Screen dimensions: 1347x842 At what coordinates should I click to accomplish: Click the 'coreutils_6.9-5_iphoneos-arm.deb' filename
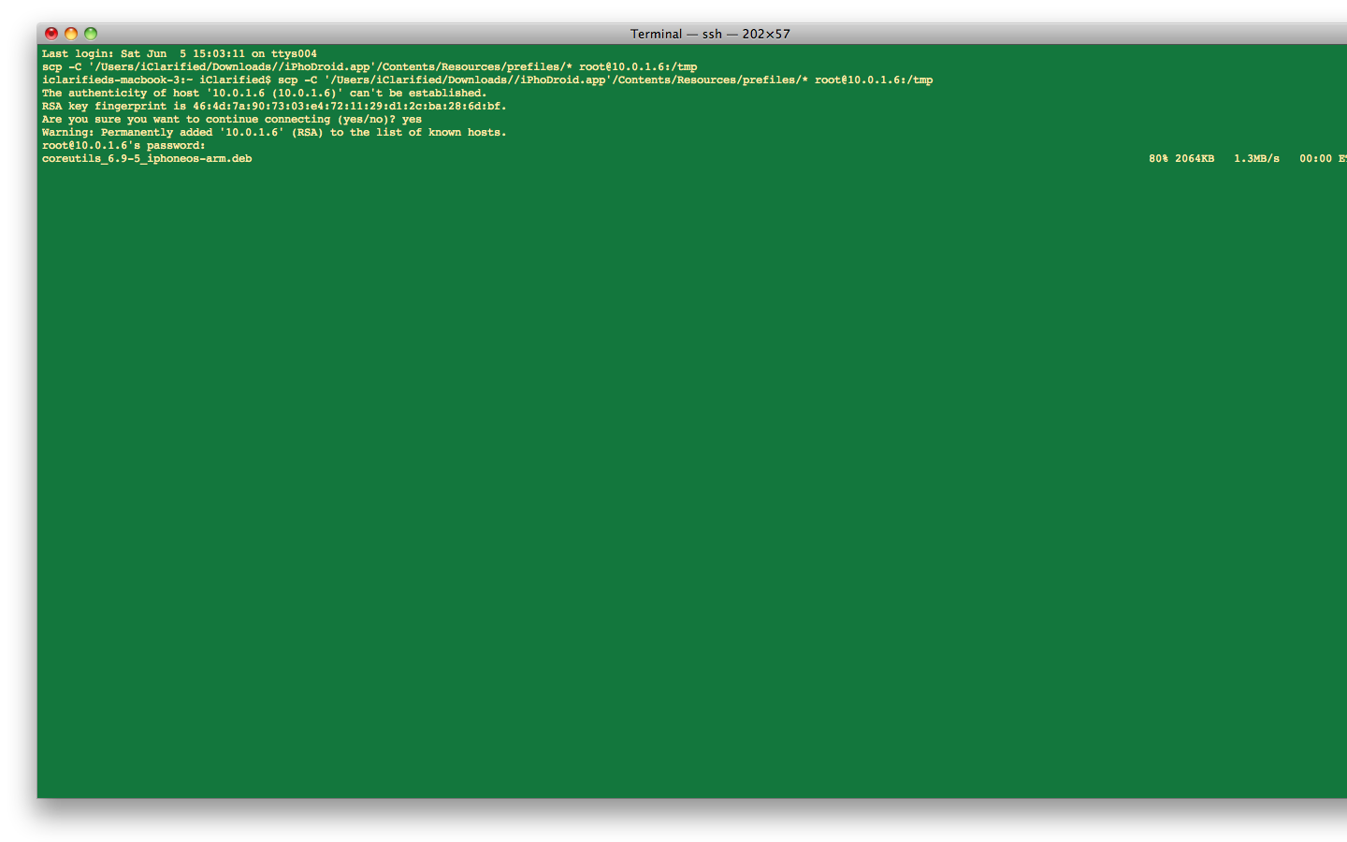(x=147, y=159)
